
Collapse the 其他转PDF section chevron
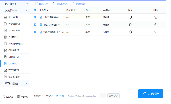pyautogui.click(x=27, y=11)
